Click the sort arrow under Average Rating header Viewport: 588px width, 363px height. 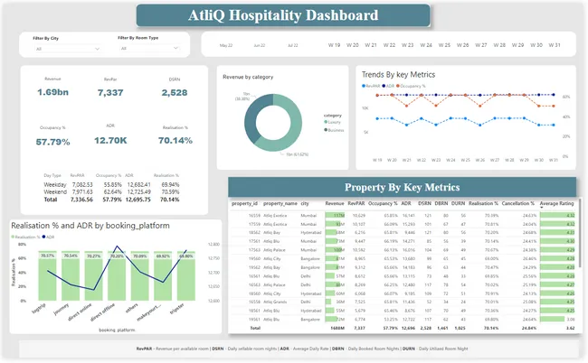[x=542, y=208]
